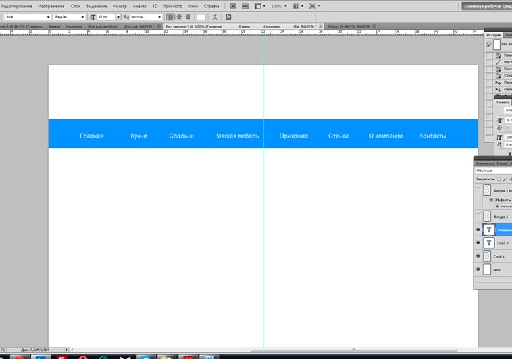The image size is (512, 359).
Task: Show the Фигура 1 layer
Action: pos(478,217)
